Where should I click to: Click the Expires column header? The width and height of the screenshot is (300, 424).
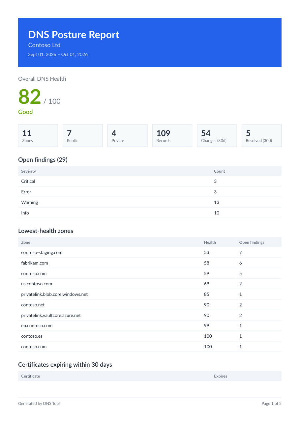tap(221, 376)
